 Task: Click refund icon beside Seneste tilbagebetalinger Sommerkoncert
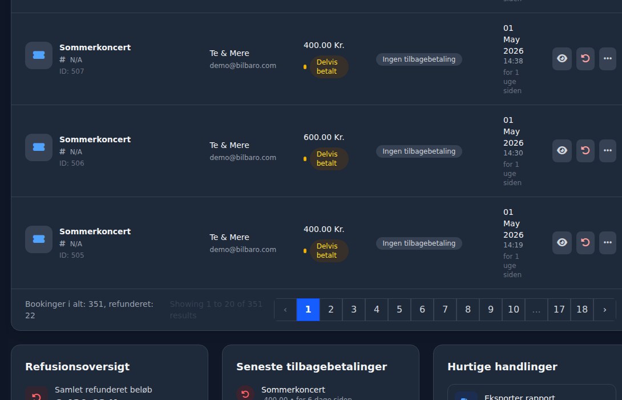coord(245,393)
